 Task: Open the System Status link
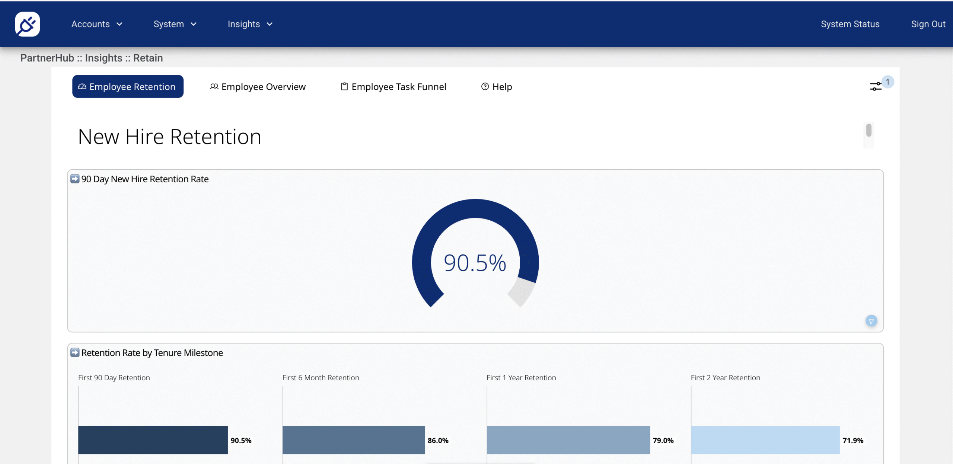tap(850, 24)
